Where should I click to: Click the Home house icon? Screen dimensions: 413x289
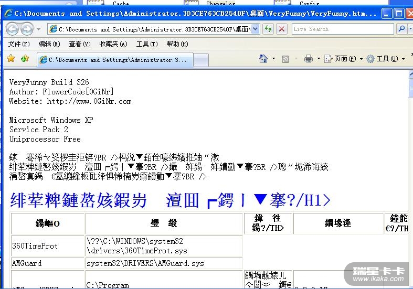[263, 58]
